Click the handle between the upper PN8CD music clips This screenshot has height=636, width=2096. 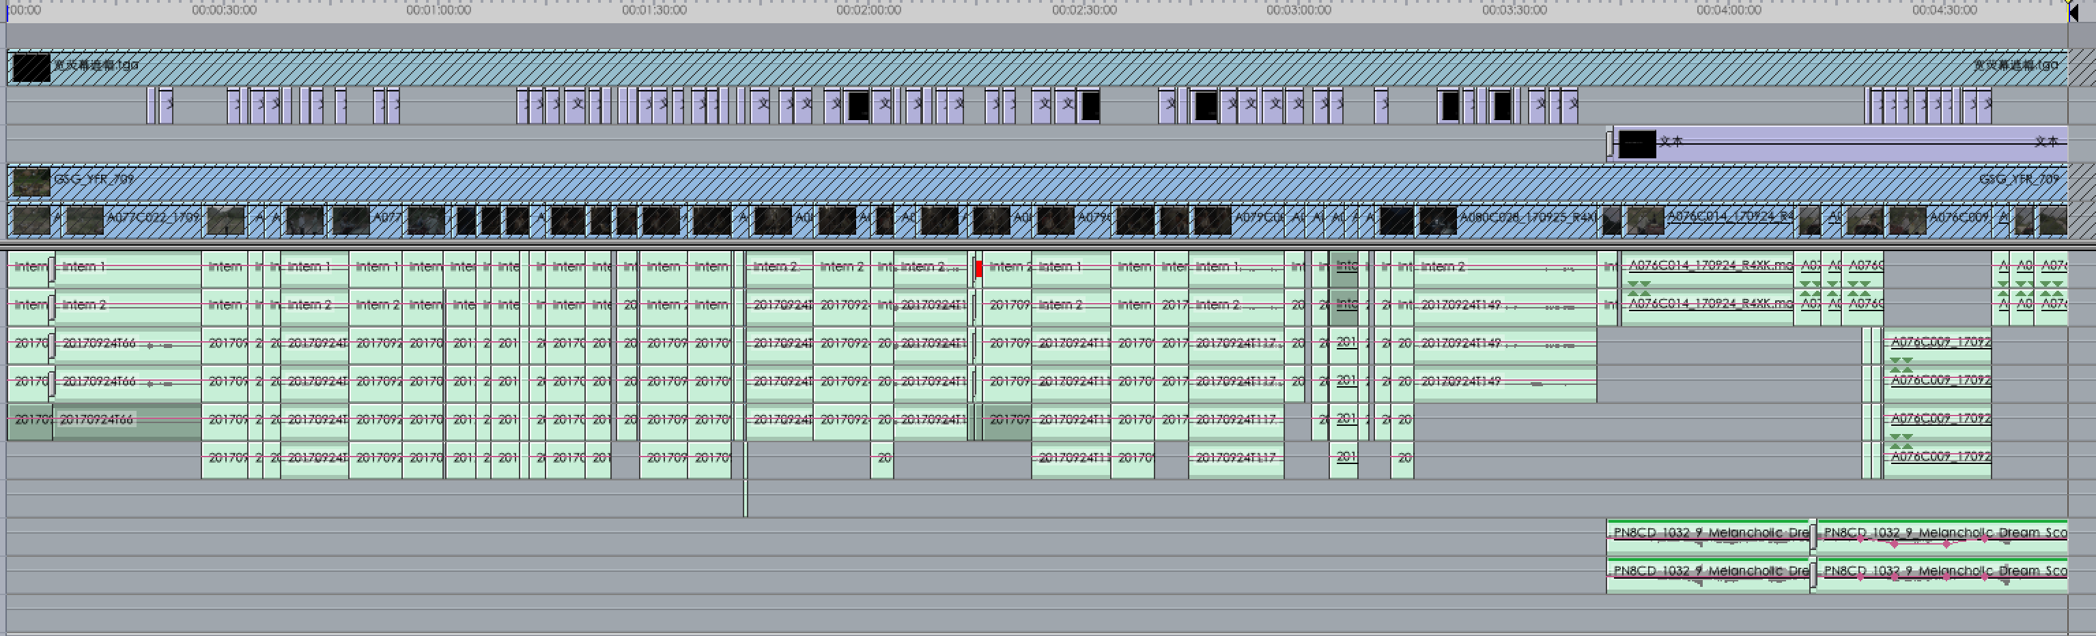pyautogui.click(x=1813, y=535)
